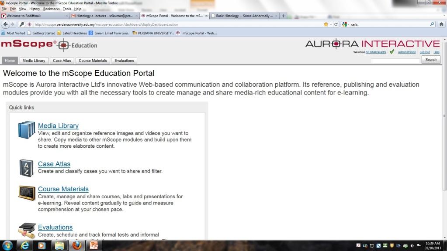Open the Getting Started bookmark
447x251 pixels.
pyautogui.click(x=41, y=33)
